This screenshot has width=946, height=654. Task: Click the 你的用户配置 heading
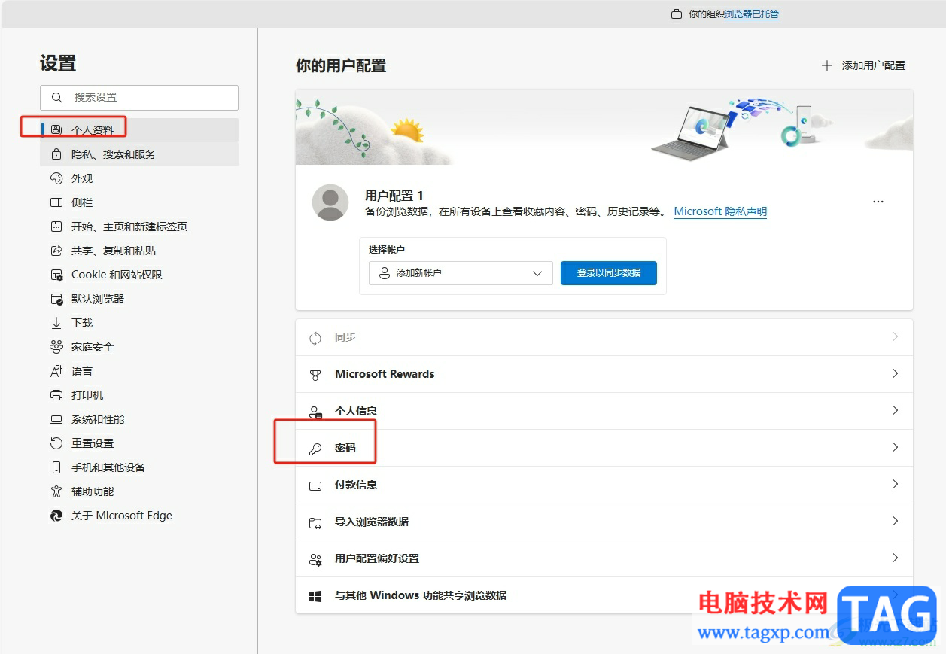[341, 66]
